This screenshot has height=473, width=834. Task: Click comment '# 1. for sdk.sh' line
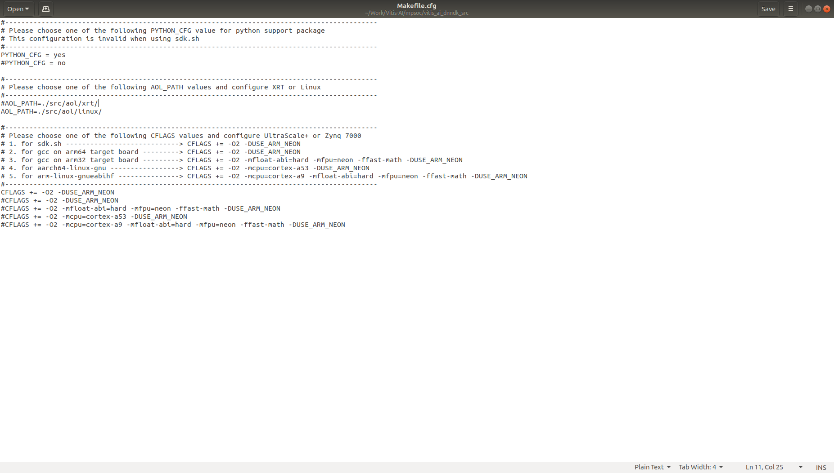(x=151, y=144)
